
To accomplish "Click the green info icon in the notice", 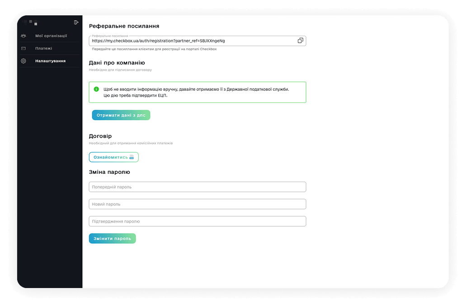I will (x=96, y=89).
